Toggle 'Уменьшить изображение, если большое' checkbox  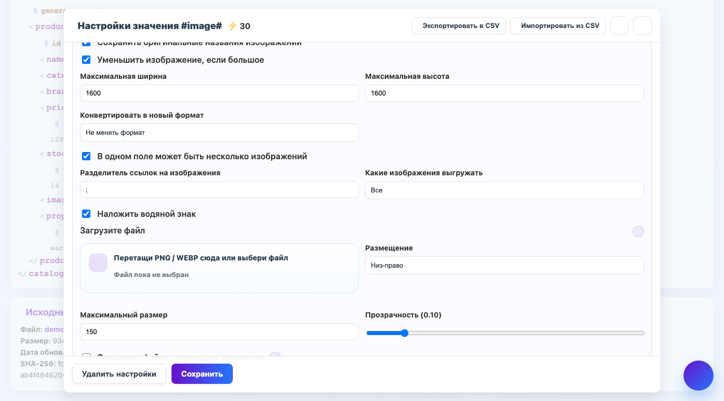click(86, 60)
